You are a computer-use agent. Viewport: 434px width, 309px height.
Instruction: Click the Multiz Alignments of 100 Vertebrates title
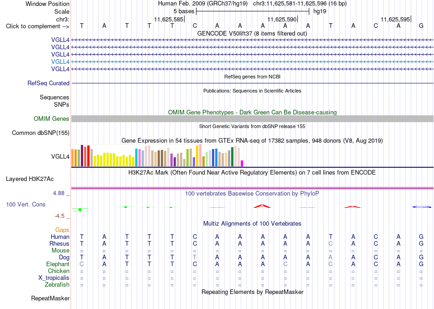252,223
